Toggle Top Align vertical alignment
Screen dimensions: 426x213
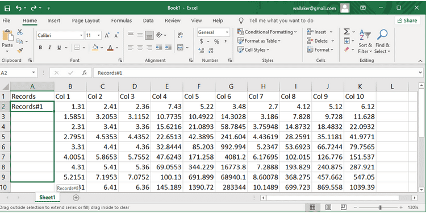(131, 35)
